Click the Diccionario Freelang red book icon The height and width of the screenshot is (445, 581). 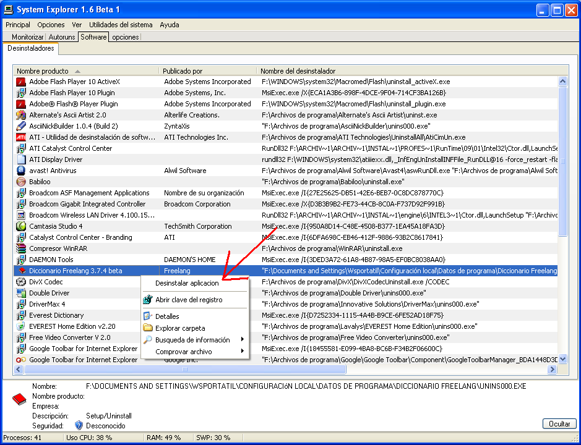tap(21, 271)
